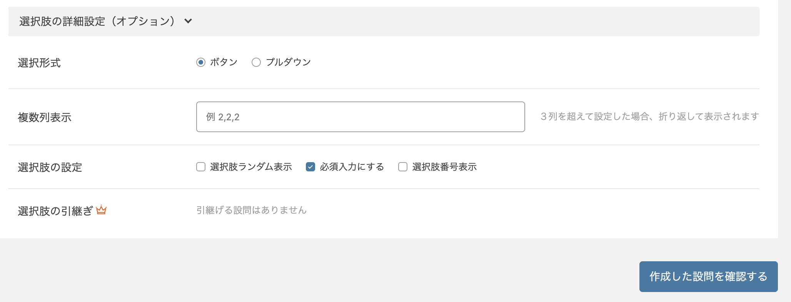Click the 選択肢の引継ぎ label text

point(55,211)
